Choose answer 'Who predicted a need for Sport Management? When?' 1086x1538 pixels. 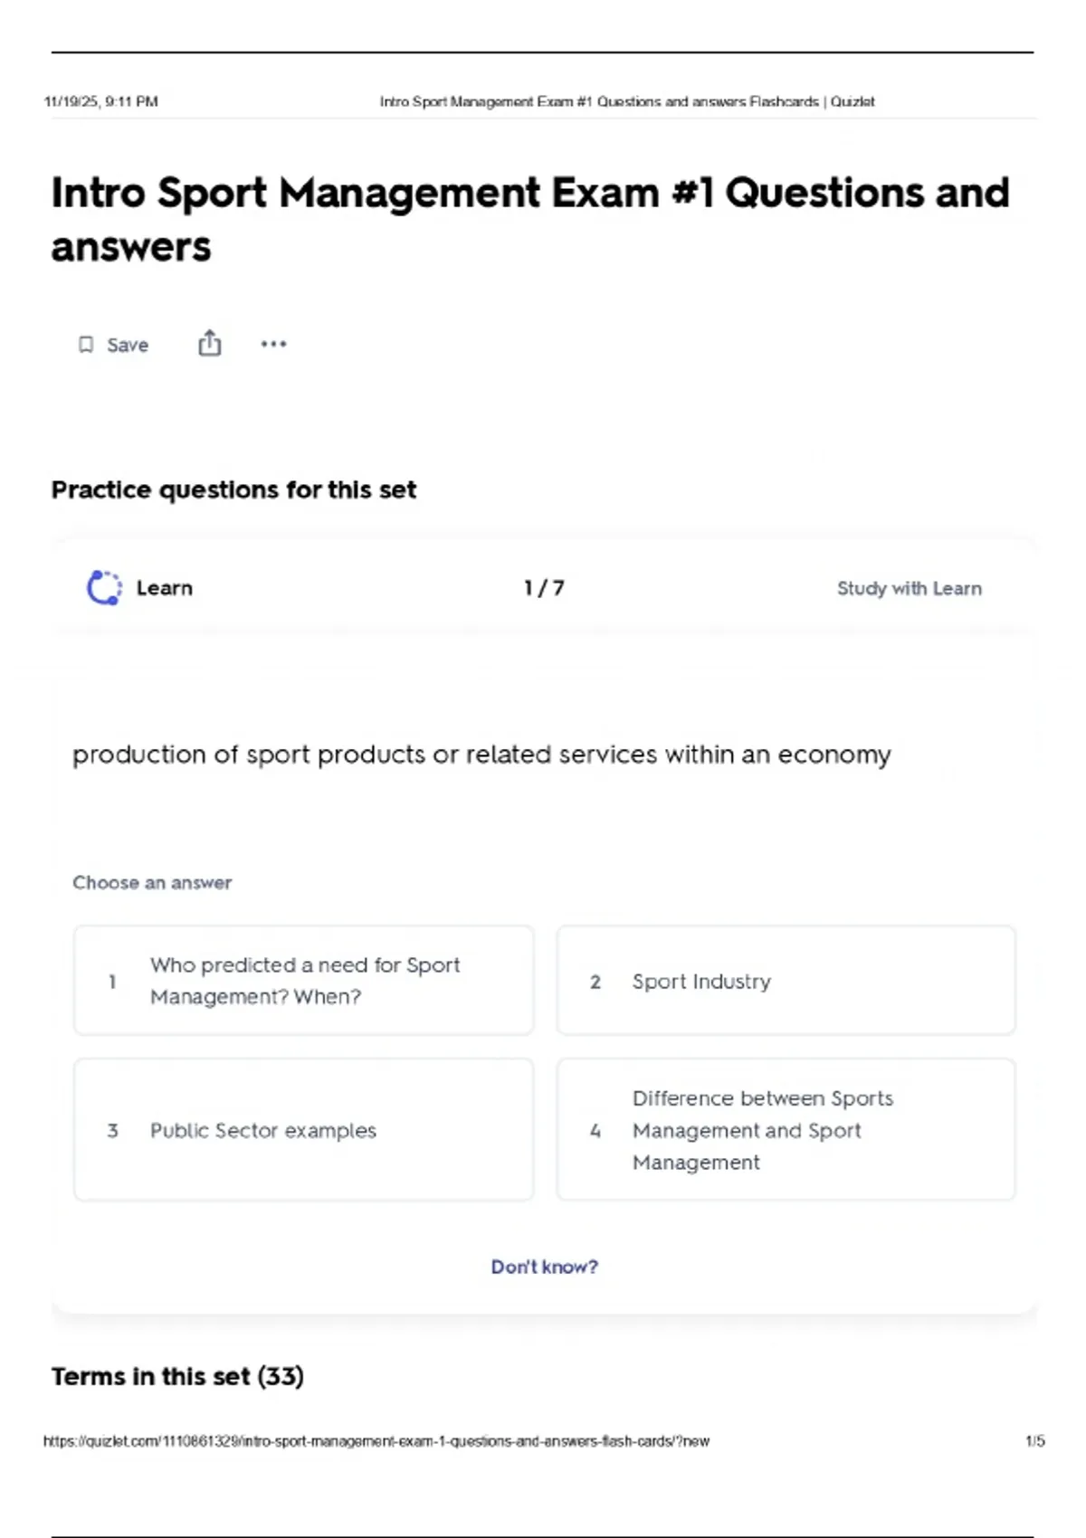click(x=303, y=981)
